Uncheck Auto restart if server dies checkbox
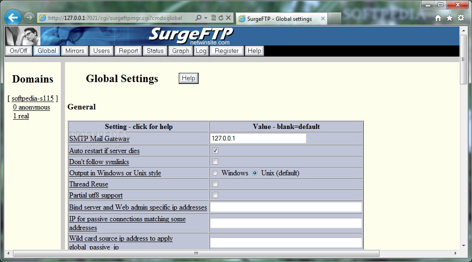472x262 pixels. [x=215, y=150]
